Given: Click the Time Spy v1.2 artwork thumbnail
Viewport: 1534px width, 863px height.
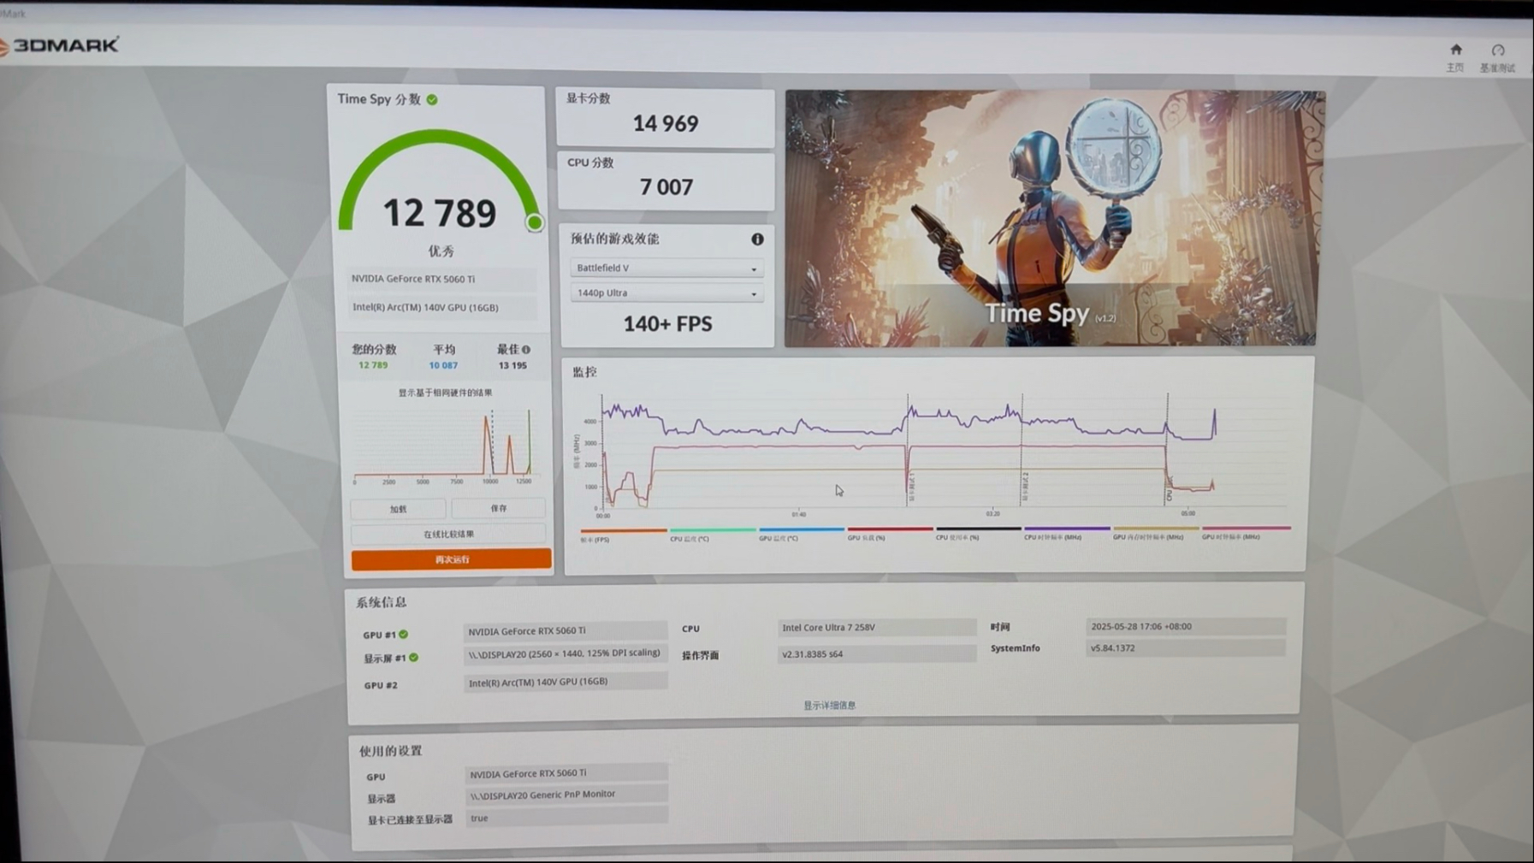Looking at the screenshot, I should click(1053, 219).
